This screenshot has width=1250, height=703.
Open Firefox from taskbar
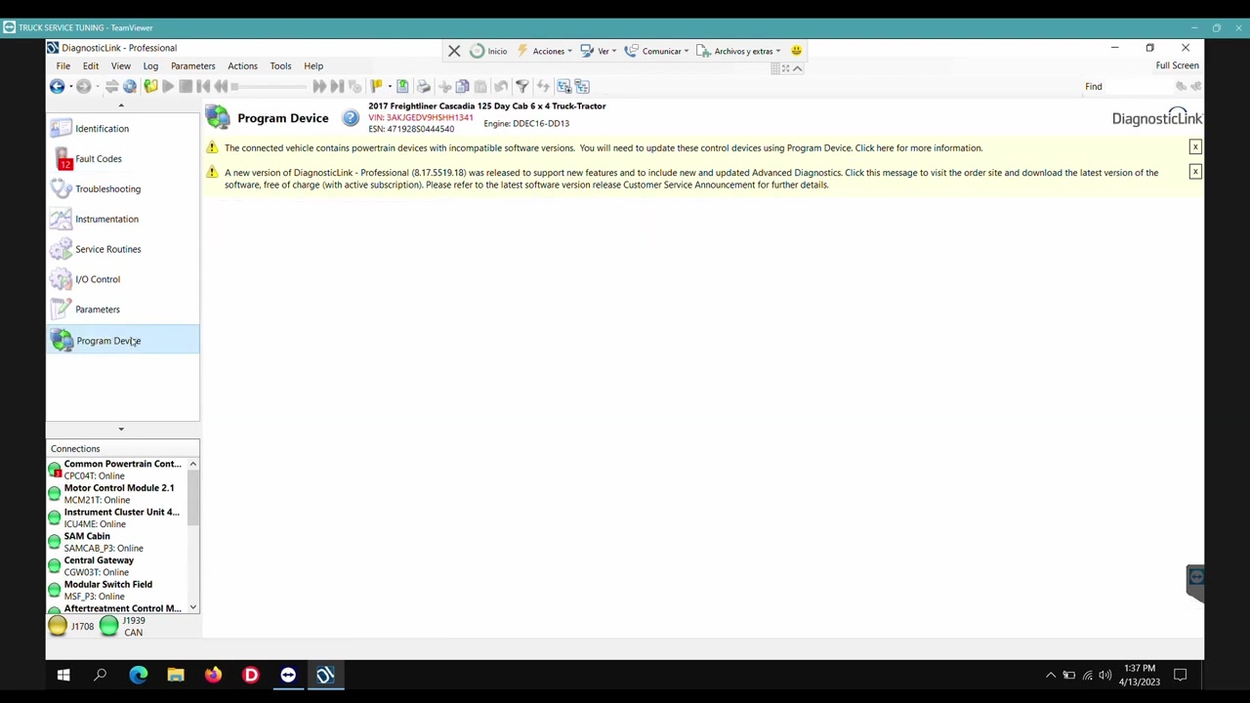click(213, 675)
